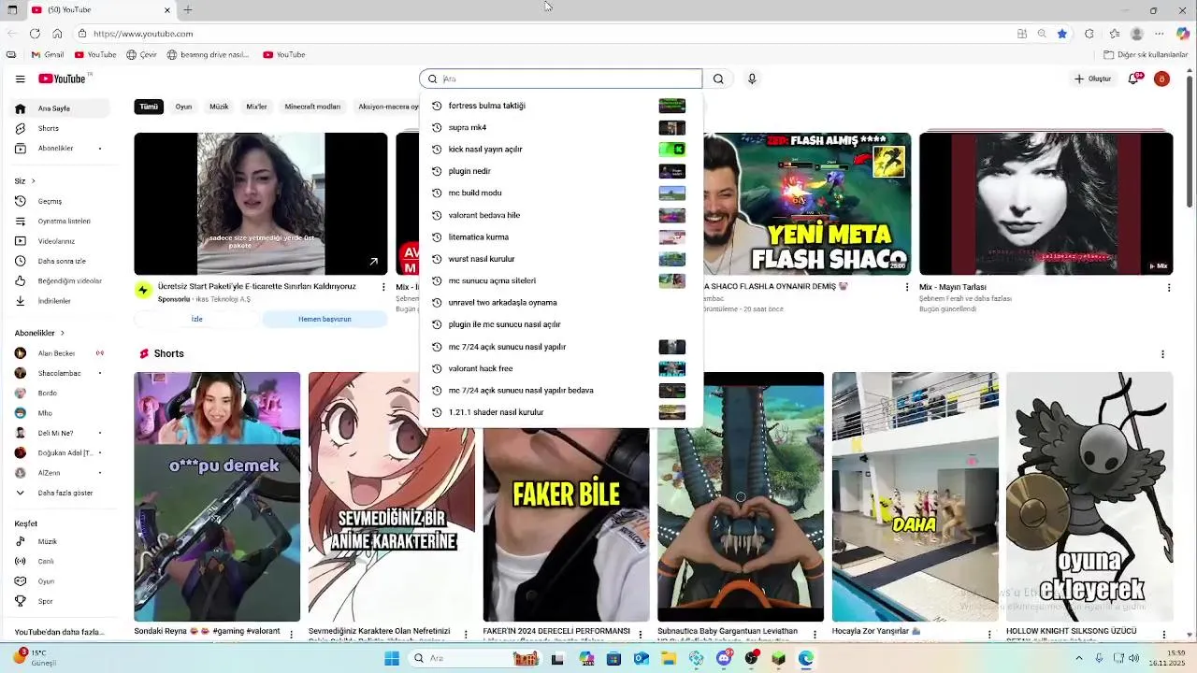Open the account avatar menu
Image resolution: width=1197 pixels, height=673 pixels.
coord(1161,79)
